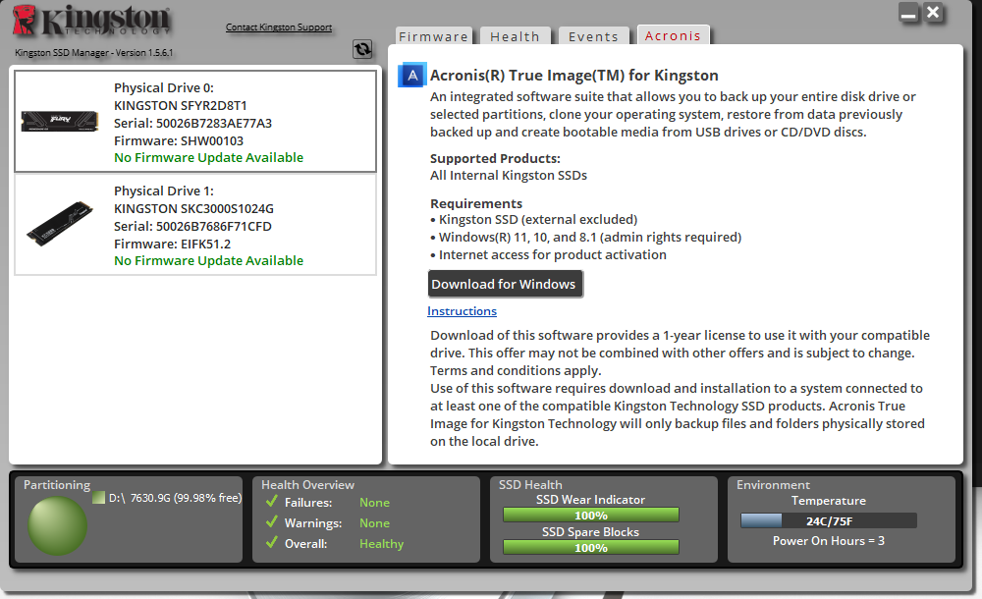This screenshot has height=599, width=982.
Task: Click Kingston SSD Manager Version 1.5.6.1 label
Action: 94,53
